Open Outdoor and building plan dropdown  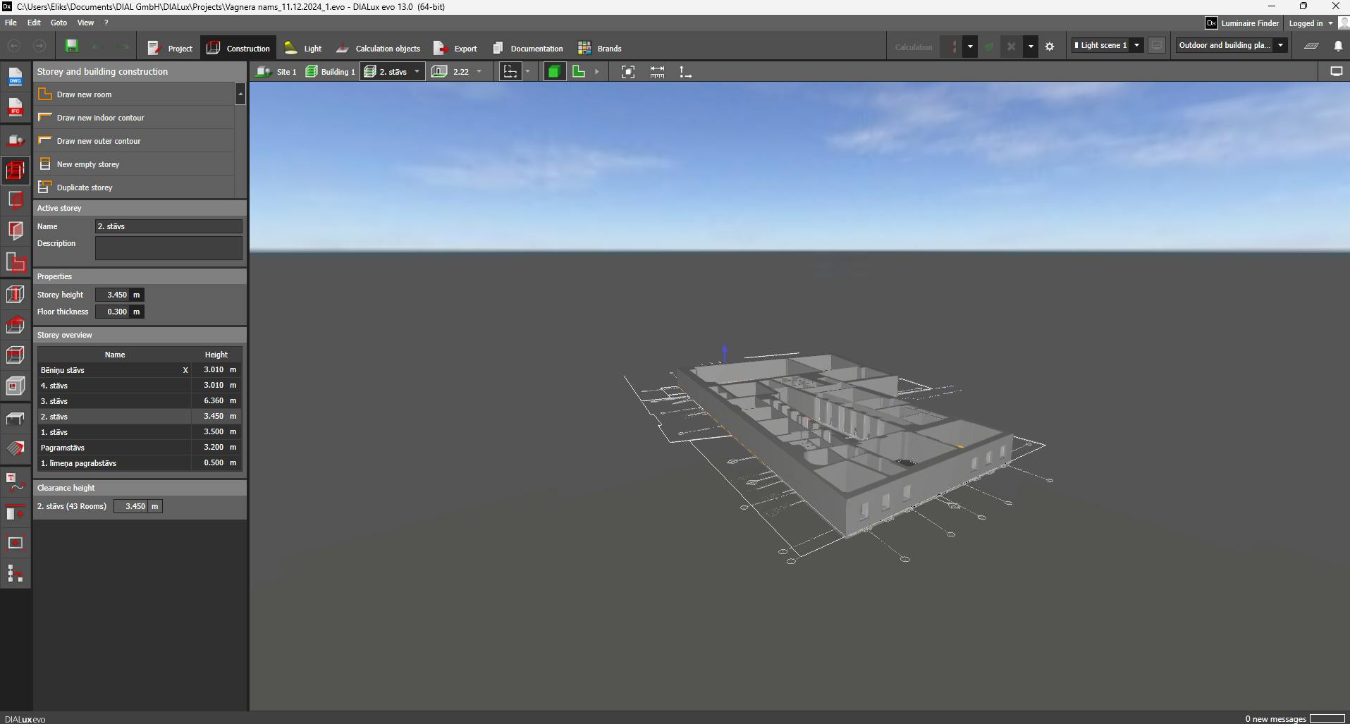pos(1280,45)
